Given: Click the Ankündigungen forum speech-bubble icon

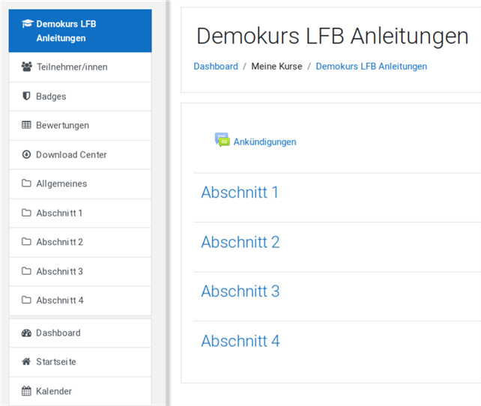Looking at the screenshot, I should click(x=222, y=140).
